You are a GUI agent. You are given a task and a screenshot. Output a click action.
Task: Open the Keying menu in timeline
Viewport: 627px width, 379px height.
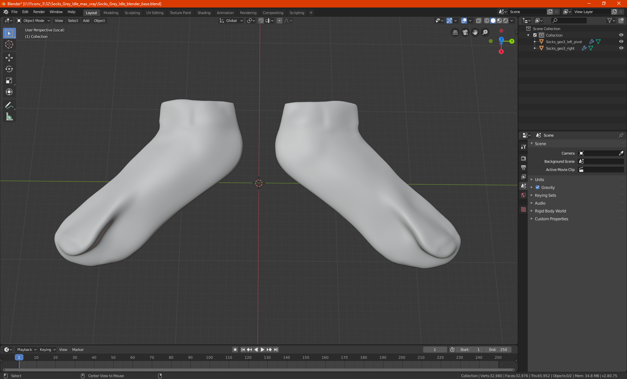point(47,350)
